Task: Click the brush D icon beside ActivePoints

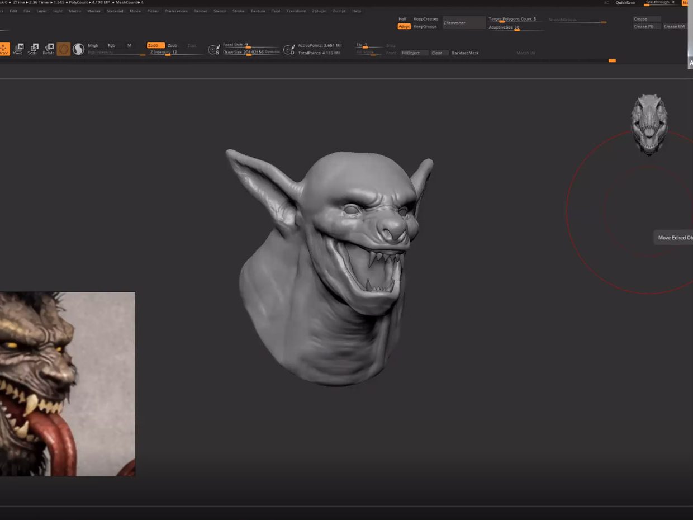Action: [x=288, y=50]
